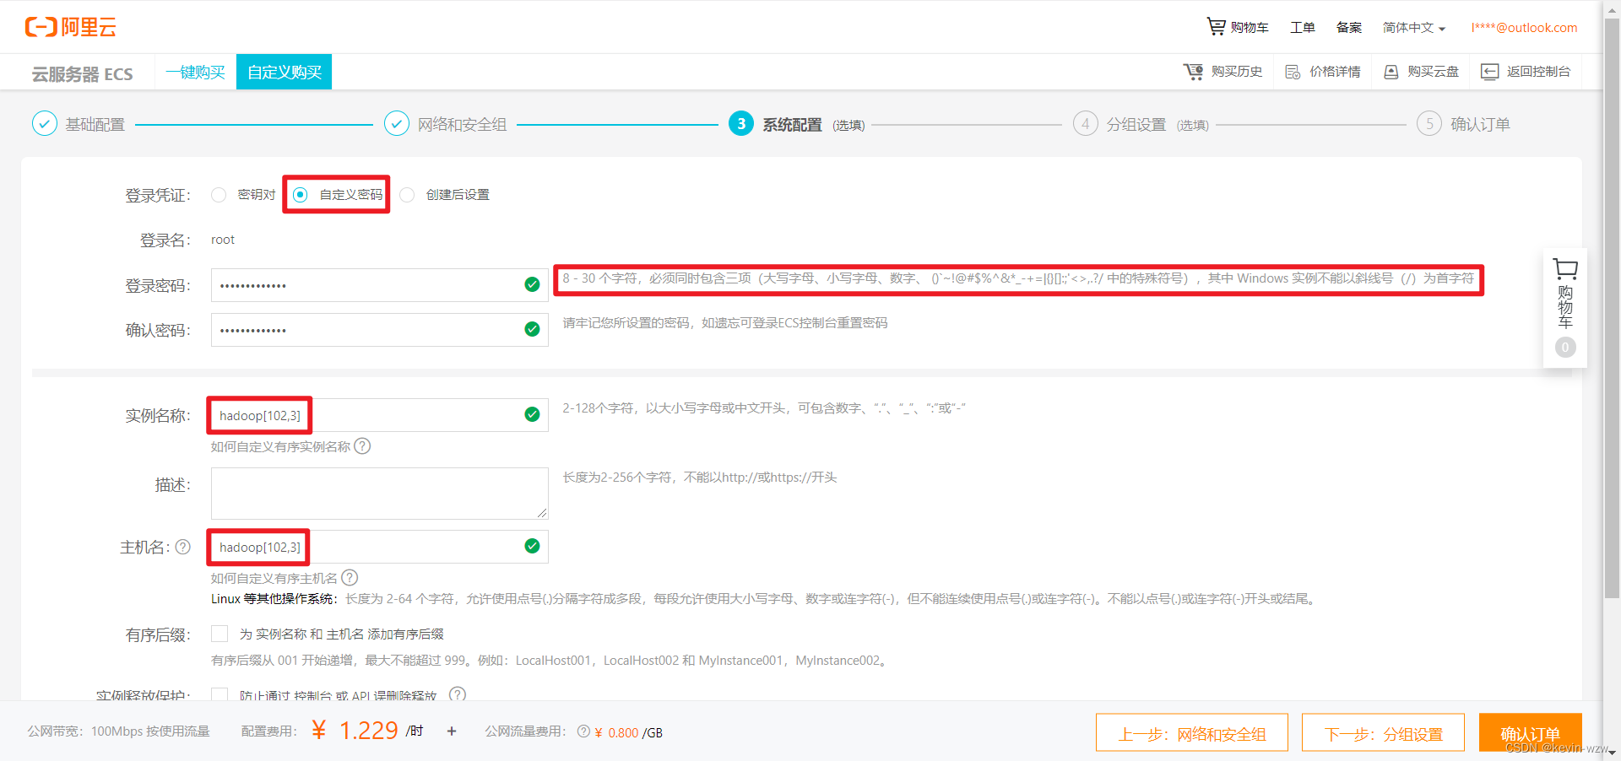Click 购买历史 purchase history link

[x=1237, y=72]
